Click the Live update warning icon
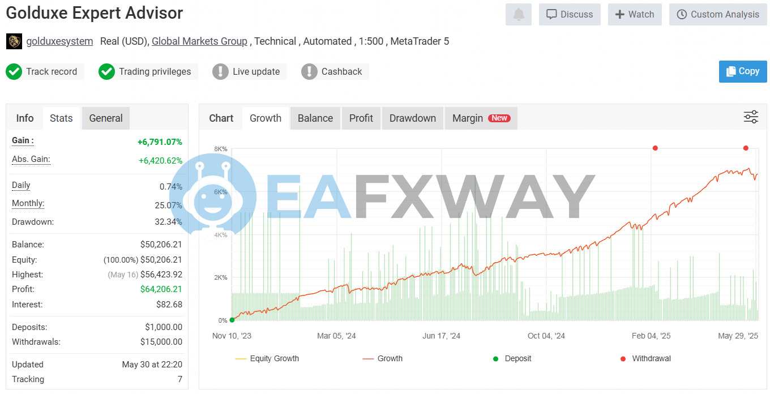 coord(220,72)
